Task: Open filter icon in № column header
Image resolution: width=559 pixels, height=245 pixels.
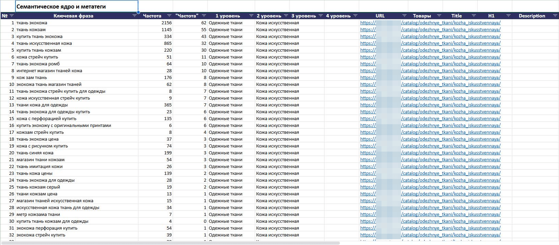Action: (x=12, y=16)
